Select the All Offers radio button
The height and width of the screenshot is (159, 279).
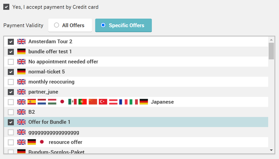(57, 25)
